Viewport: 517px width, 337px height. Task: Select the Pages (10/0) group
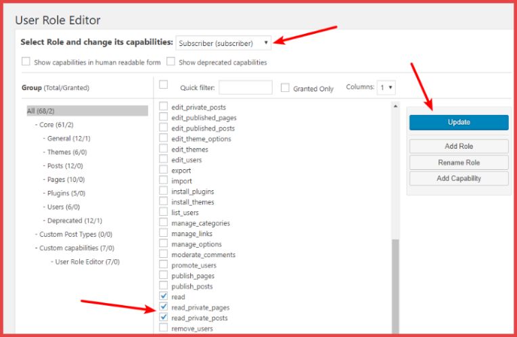66,180
